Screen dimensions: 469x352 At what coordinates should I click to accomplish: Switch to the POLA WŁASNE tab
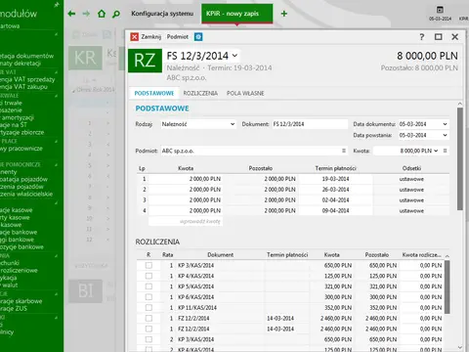(x=245, y=93)
